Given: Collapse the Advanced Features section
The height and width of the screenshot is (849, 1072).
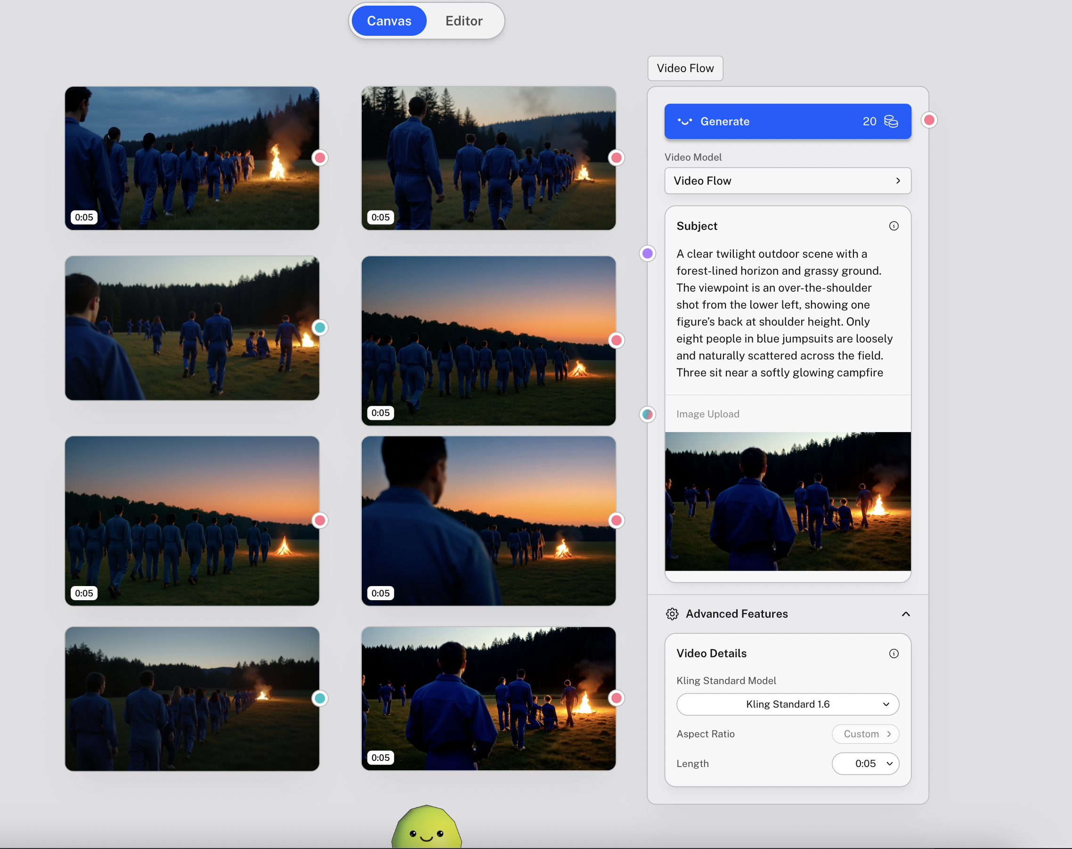Looking at the screenshot, I should [x=906, y=614].
